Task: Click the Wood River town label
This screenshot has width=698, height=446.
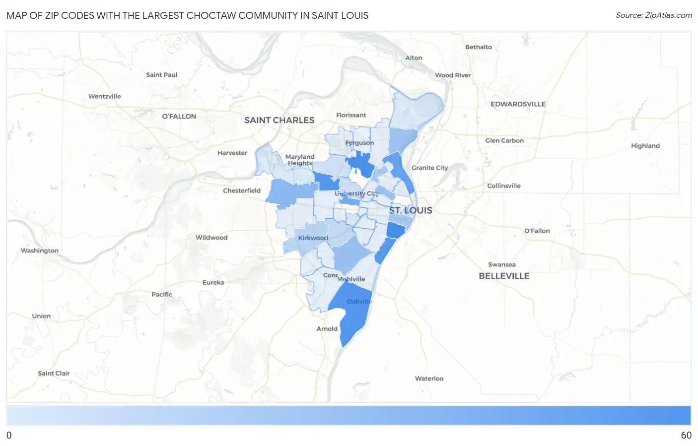Action: [453, 75]
